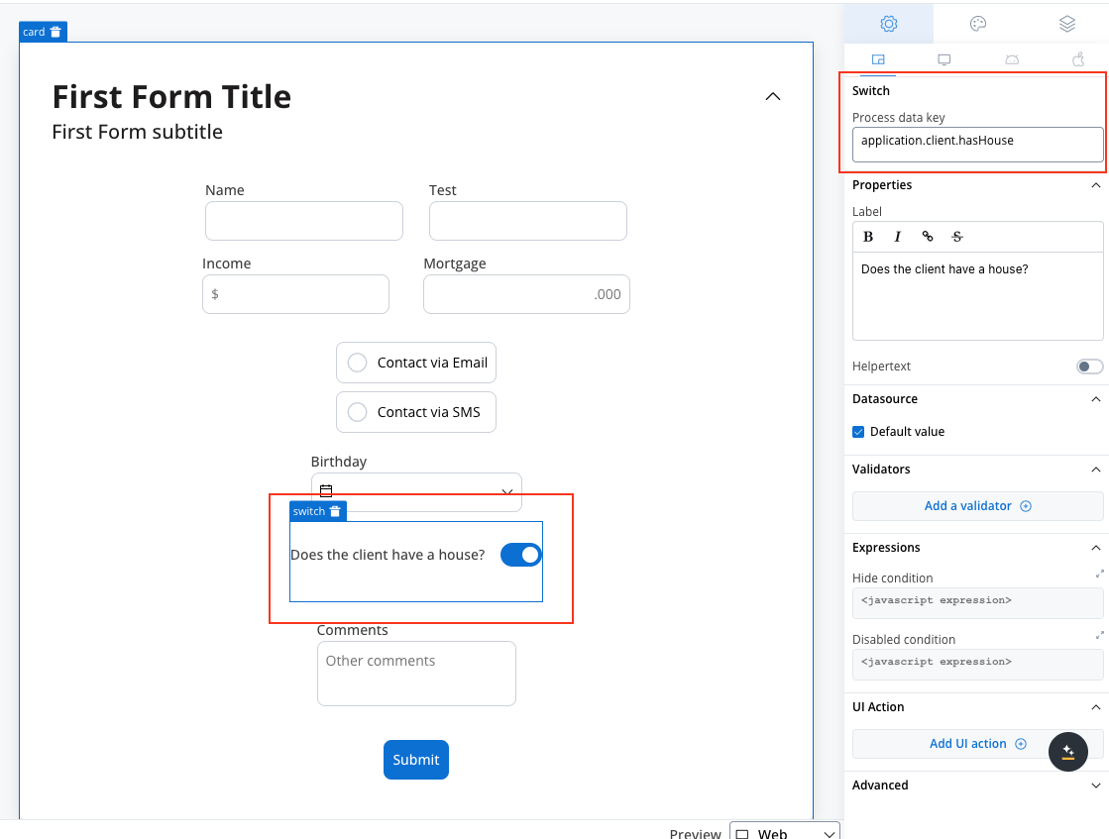Image resolution: width=1109 pixels, height=839 pixels.
Task: Open the Birthday date picker chevron
Action: 507,491
